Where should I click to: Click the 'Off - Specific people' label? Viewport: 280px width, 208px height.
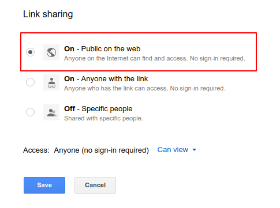(98, 109)
